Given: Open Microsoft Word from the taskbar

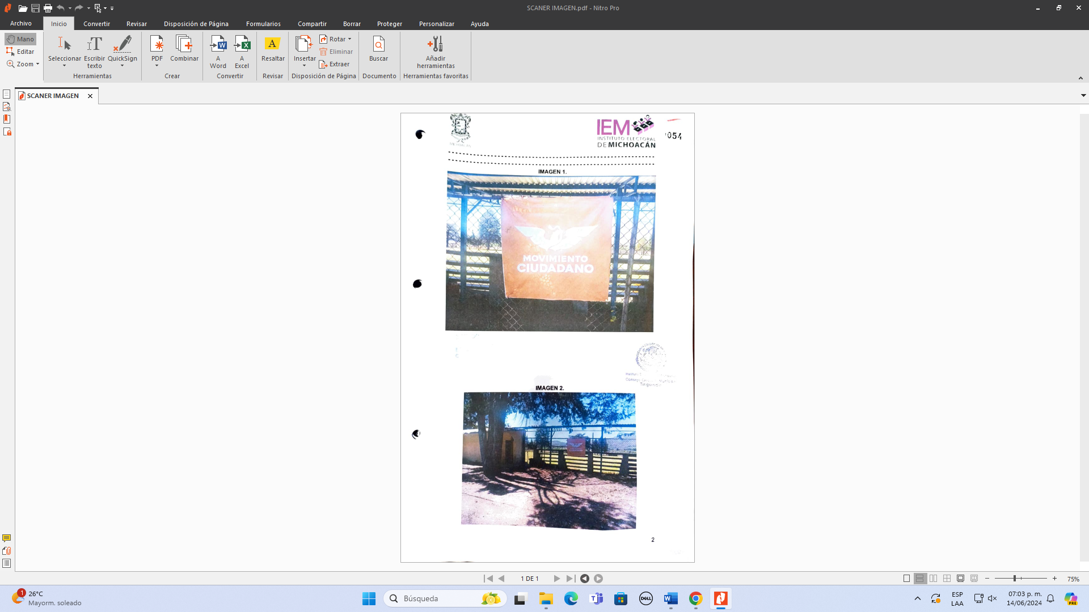Looking at the screenshot, I should click(671, 598).
